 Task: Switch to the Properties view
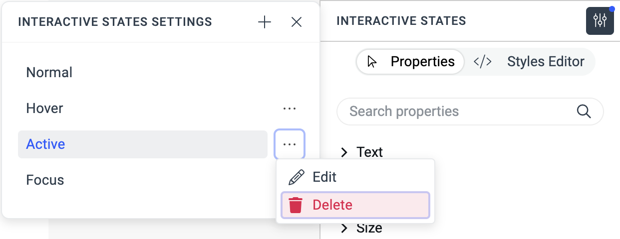click(411, 62)
